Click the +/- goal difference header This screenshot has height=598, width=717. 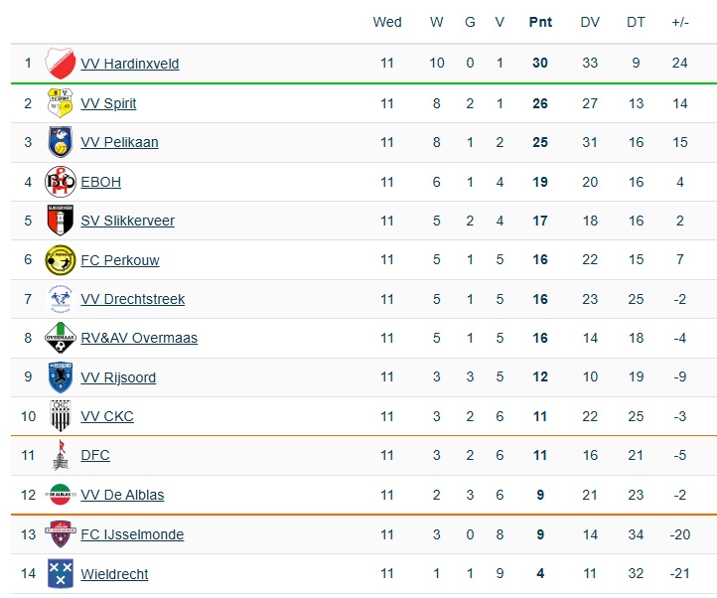680,22
